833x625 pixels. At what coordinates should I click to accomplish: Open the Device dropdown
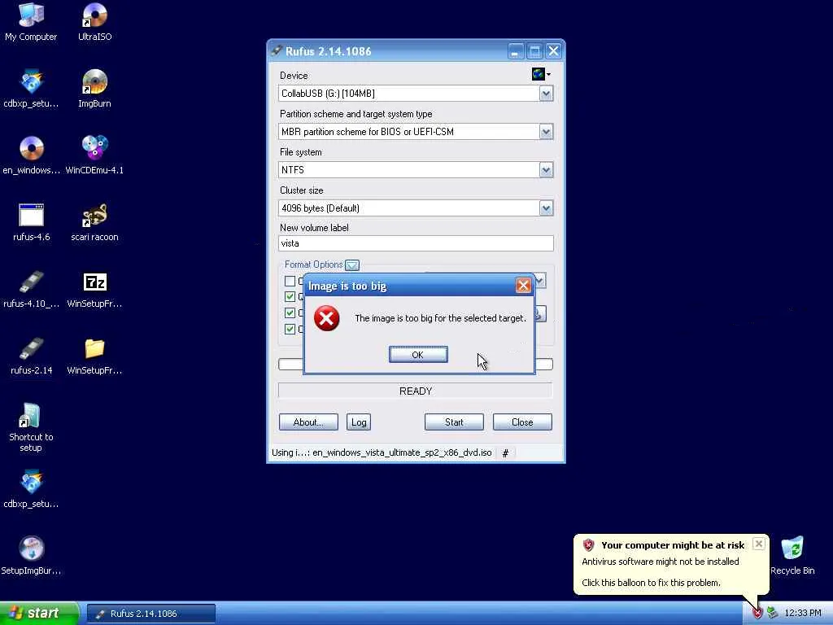pyautogui.click(x=546, y=94)
